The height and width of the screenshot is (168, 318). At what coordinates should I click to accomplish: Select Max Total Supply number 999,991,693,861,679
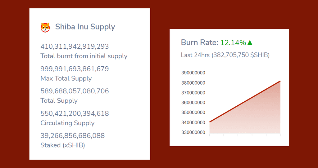click(x=75, y=69)
